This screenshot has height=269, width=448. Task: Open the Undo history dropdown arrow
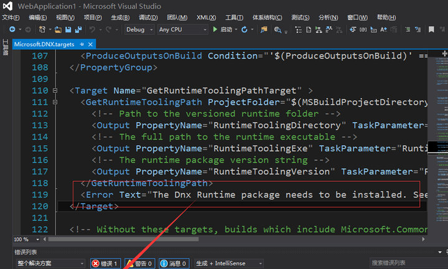tap(100, 29)
